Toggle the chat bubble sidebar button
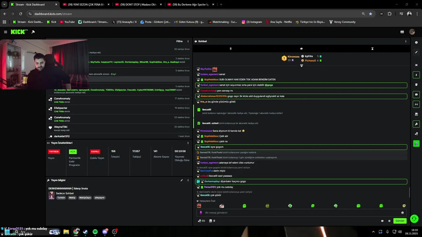Viewport: 422px width, 237px height. coord(416,94)
